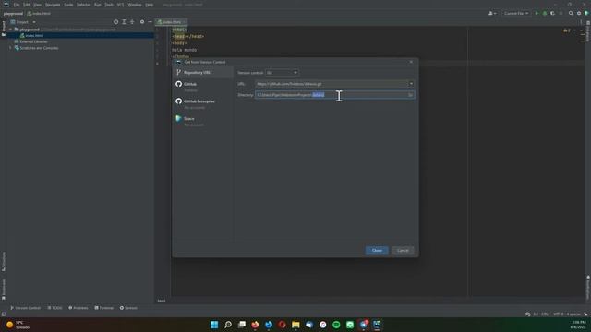This screenshot has width=591, height=332.
Task: Open the Problems tool window
Action: point(78,308)
